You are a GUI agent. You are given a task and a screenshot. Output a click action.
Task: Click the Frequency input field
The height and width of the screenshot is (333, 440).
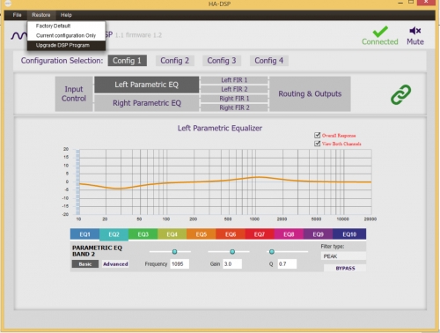click(x=180, y=264)
